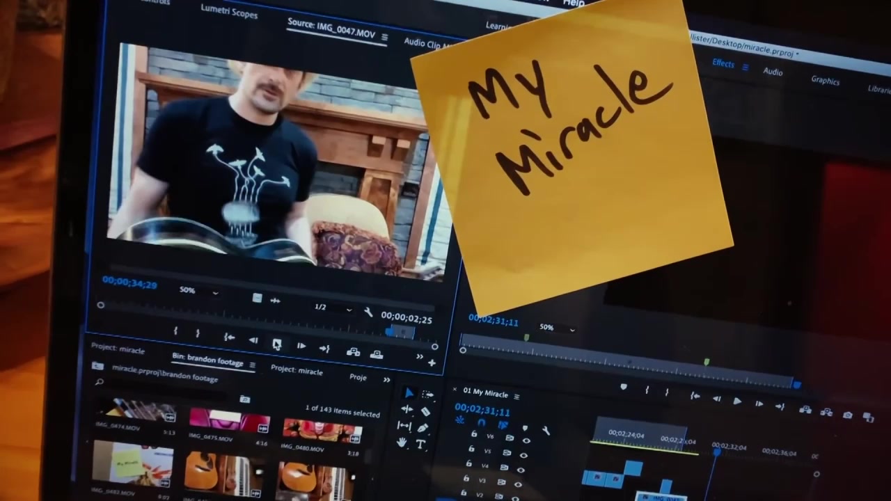Select the Pen tool
Viewport: 891px width, 501px height.
coord(423,428)
